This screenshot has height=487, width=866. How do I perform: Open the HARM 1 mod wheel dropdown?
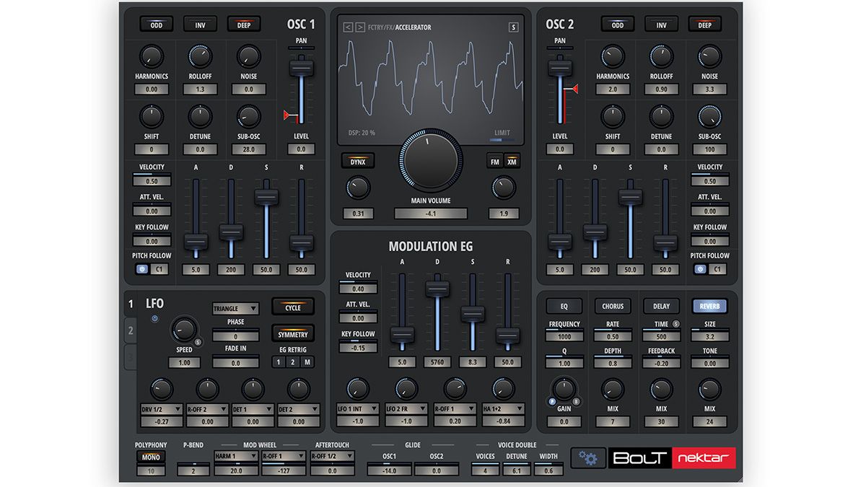[x=235, y=457]
